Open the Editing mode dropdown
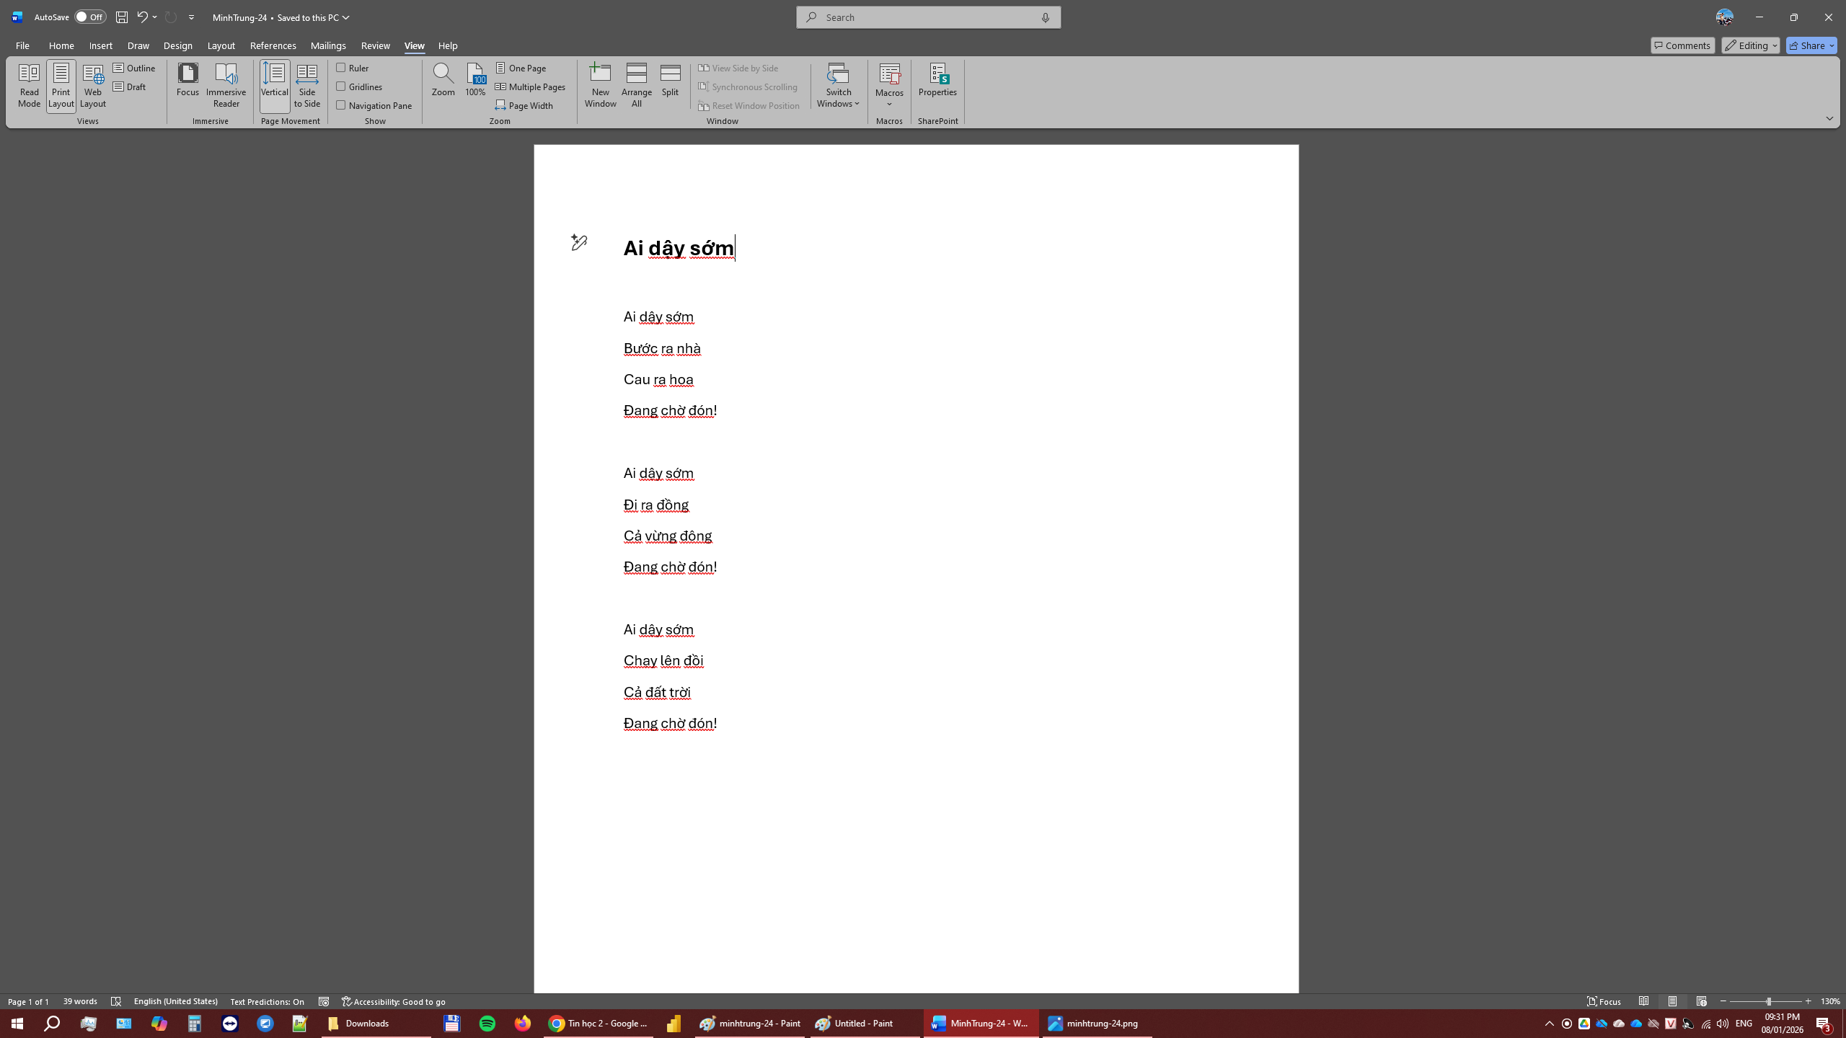The image size is (1846, 1038). click(1750, 45)
